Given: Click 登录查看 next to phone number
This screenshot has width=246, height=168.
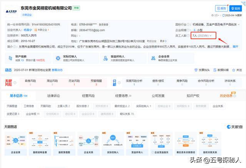Looking at the screenshot, I should pos(103,25).
